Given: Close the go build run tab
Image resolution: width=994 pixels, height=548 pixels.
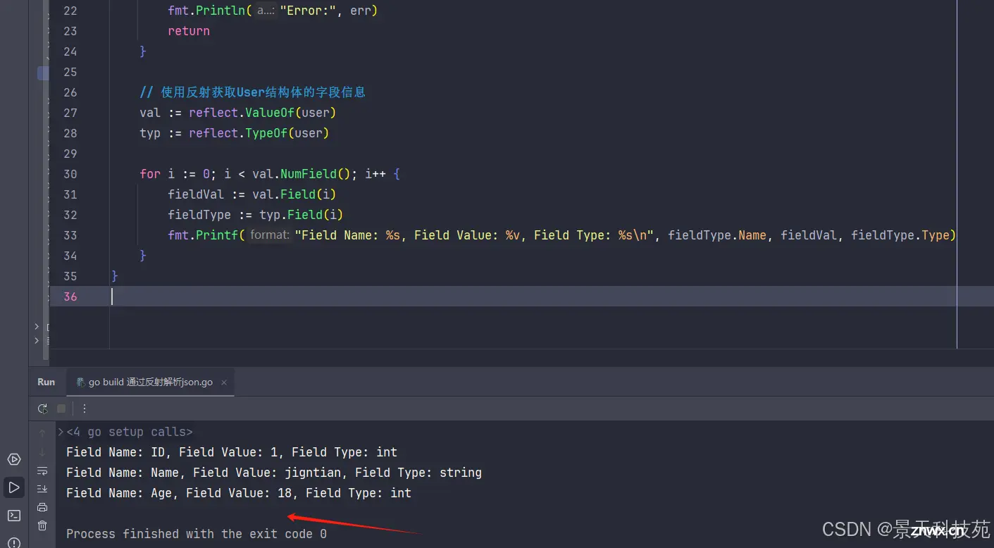Looking at the screenshot, I should click(x=224, y=382).
